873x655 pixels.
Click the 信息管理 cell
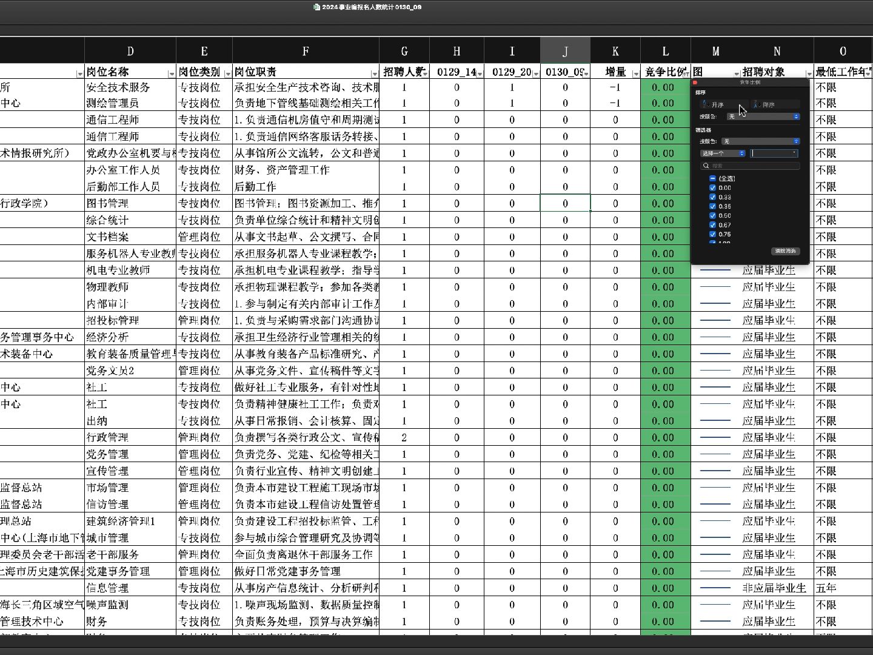pos(130,588)
